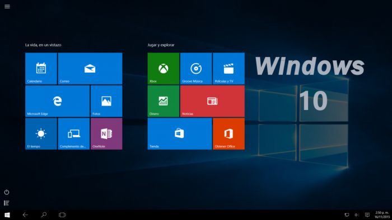Launch Microsoft Edge tile

(x=57, y=101)
